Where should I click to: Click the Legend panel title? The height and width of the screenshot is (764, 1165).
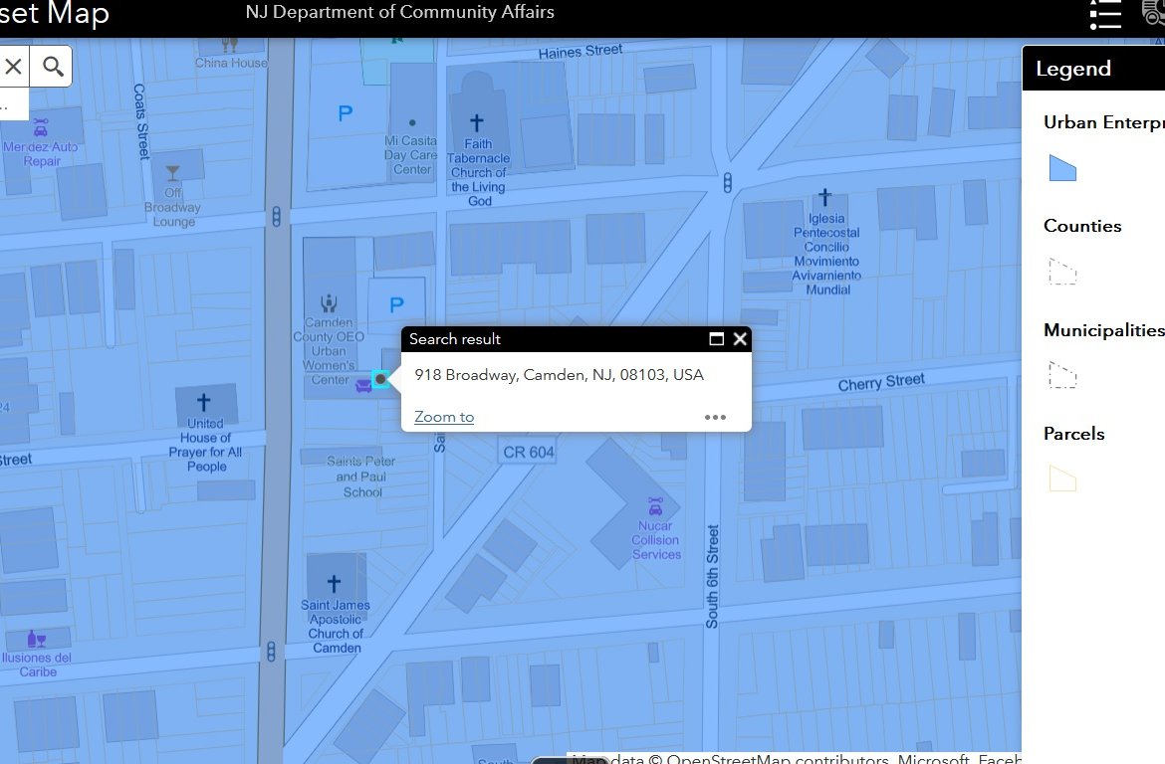pyautogui.click(x=1073, y=69)
